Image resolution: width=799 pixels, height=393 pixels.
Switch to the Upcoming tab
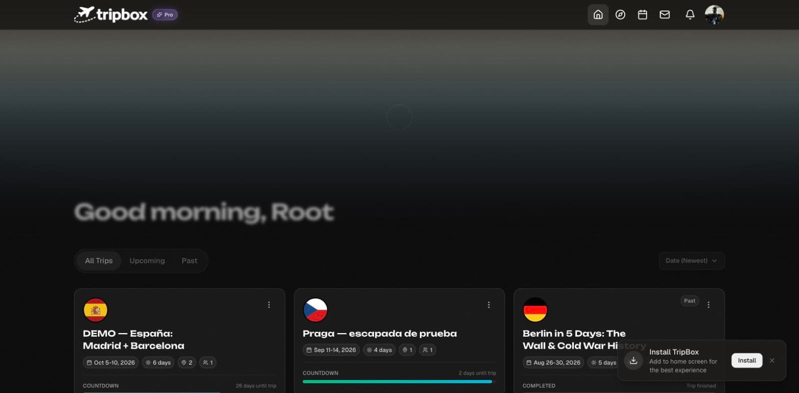[x=147, y=261]
